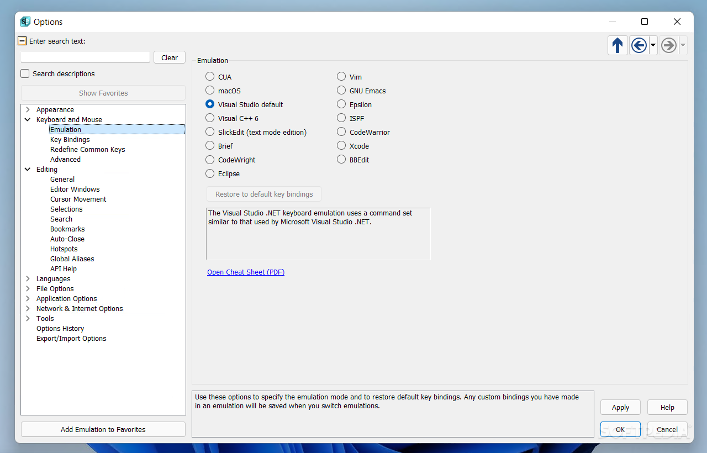Click the Cancel button
The image size is (707, 453).
(667, 429)
